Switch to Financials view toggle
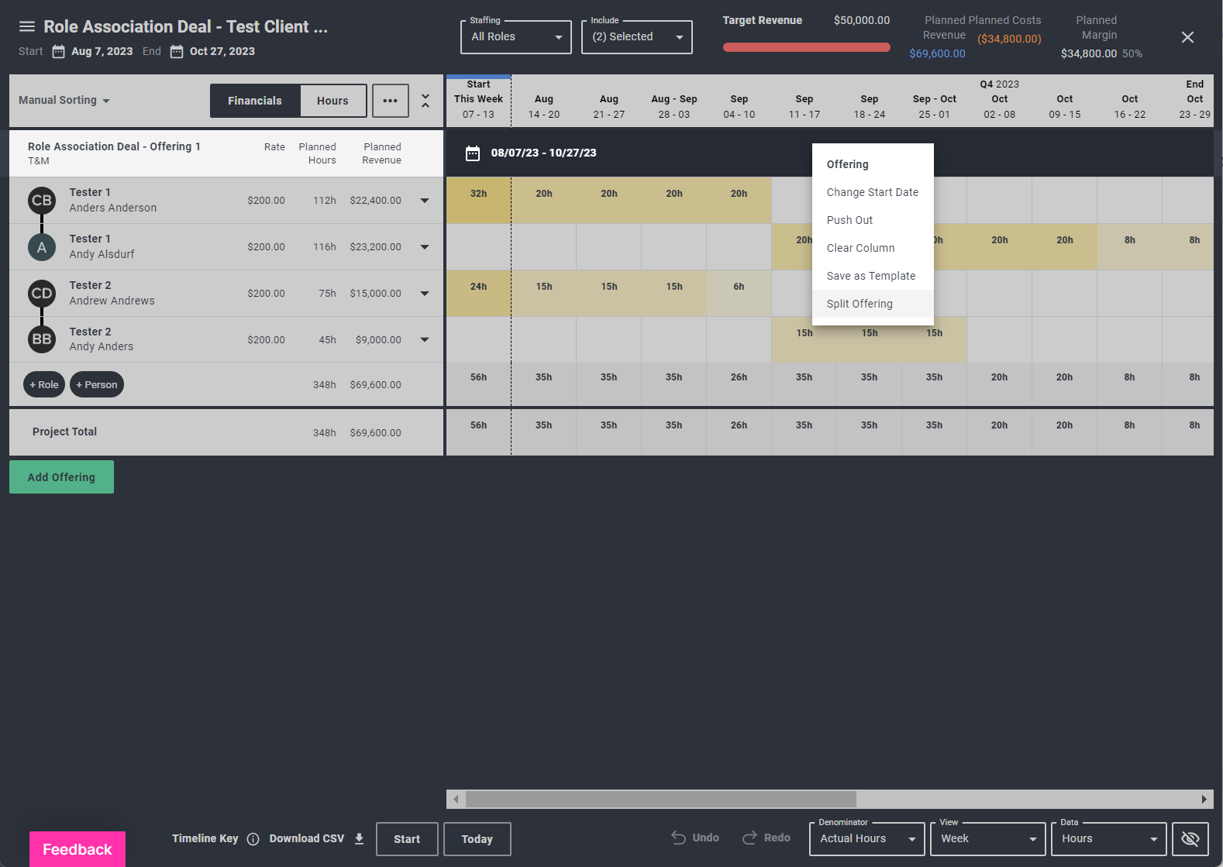 point(255,101)
